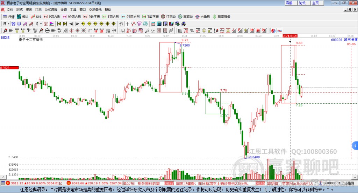358x193 pixels.
Task: Open the 赢家轮 wheel tool
Action: [x=186, y=17]
